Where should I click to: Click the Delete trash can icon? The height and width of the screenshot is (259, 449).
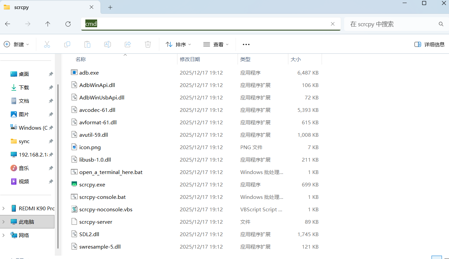pos(148,44)
